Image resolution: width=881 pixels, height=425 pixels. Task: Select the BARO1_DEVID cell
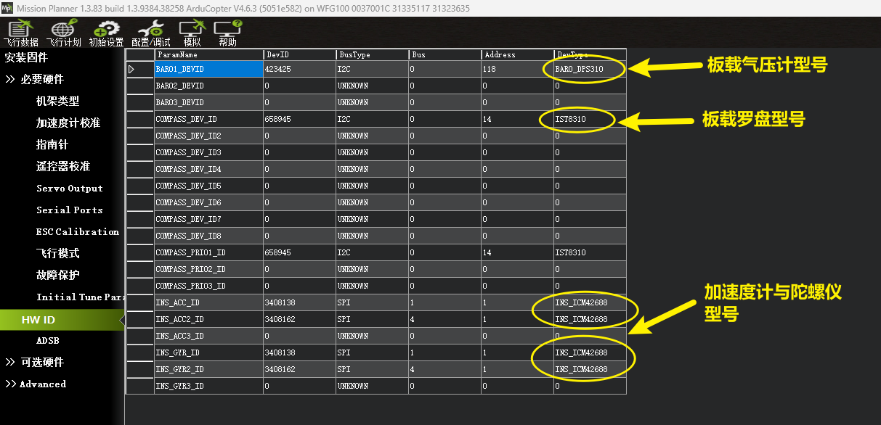[208, 69]
